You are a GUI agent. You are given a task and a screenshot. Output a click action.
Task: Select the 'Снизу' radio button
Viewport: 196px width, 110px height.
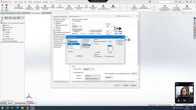(x=81, y=34)
